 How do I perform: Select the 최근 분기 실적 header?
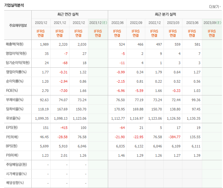click(165, 14)
